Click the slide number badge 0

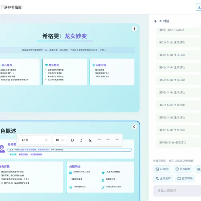134,127
